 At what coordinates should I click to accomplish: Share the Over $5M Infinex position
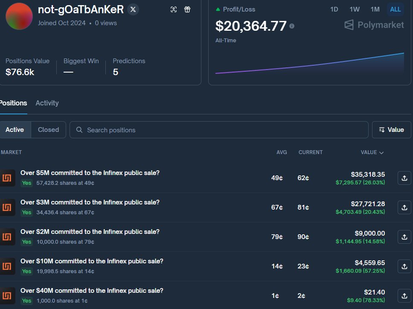tap(404, 178)
